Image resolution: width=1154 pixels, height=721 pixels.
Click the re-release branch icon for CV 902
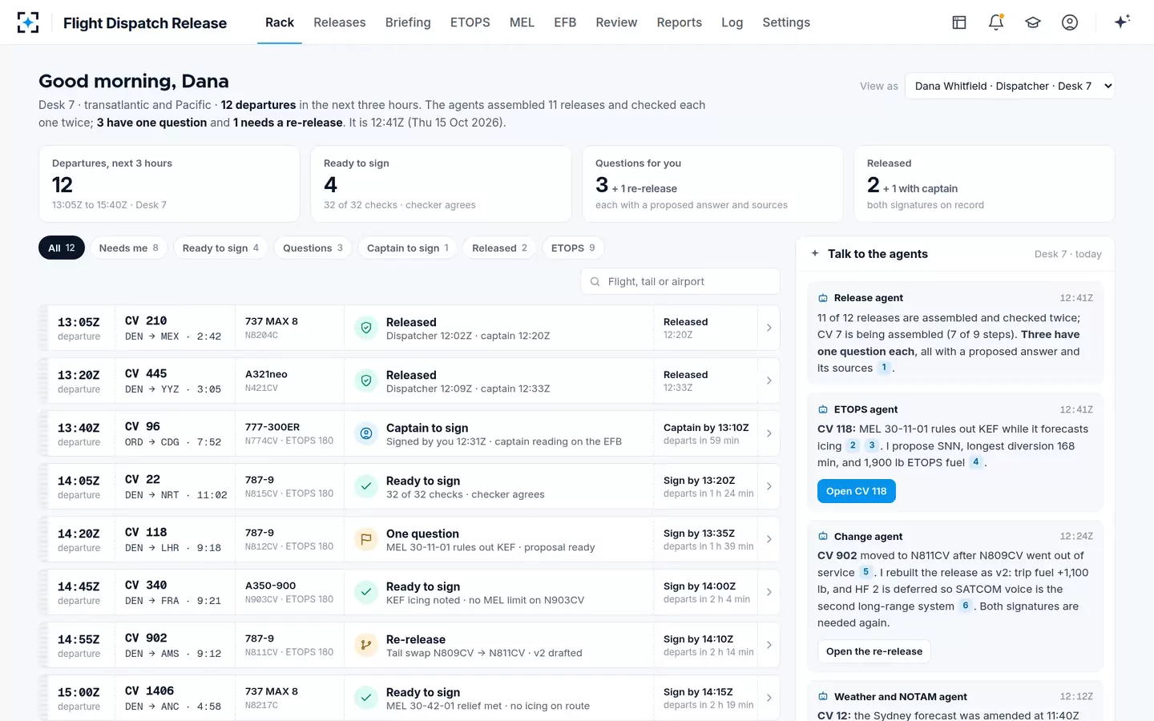pyautogui.click(x=366, y=645)
